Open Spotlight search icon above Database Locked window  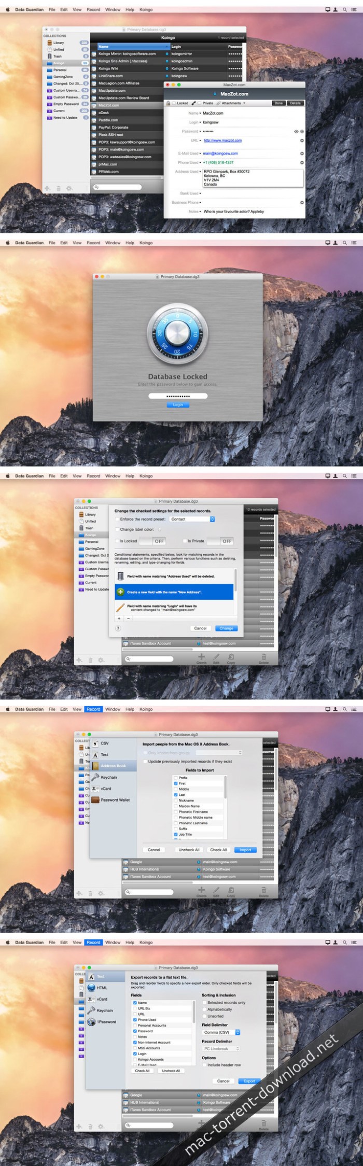344,243
